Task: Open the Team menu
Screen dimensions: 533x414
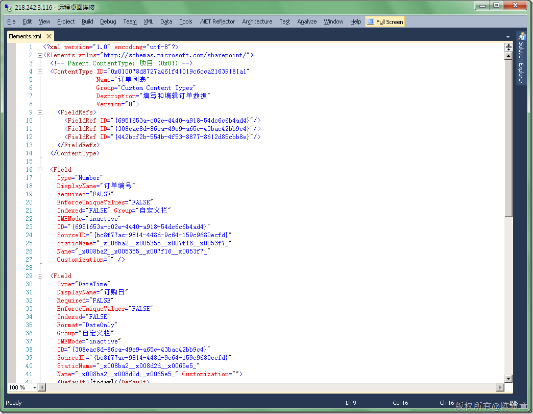Action: (130, 21)
